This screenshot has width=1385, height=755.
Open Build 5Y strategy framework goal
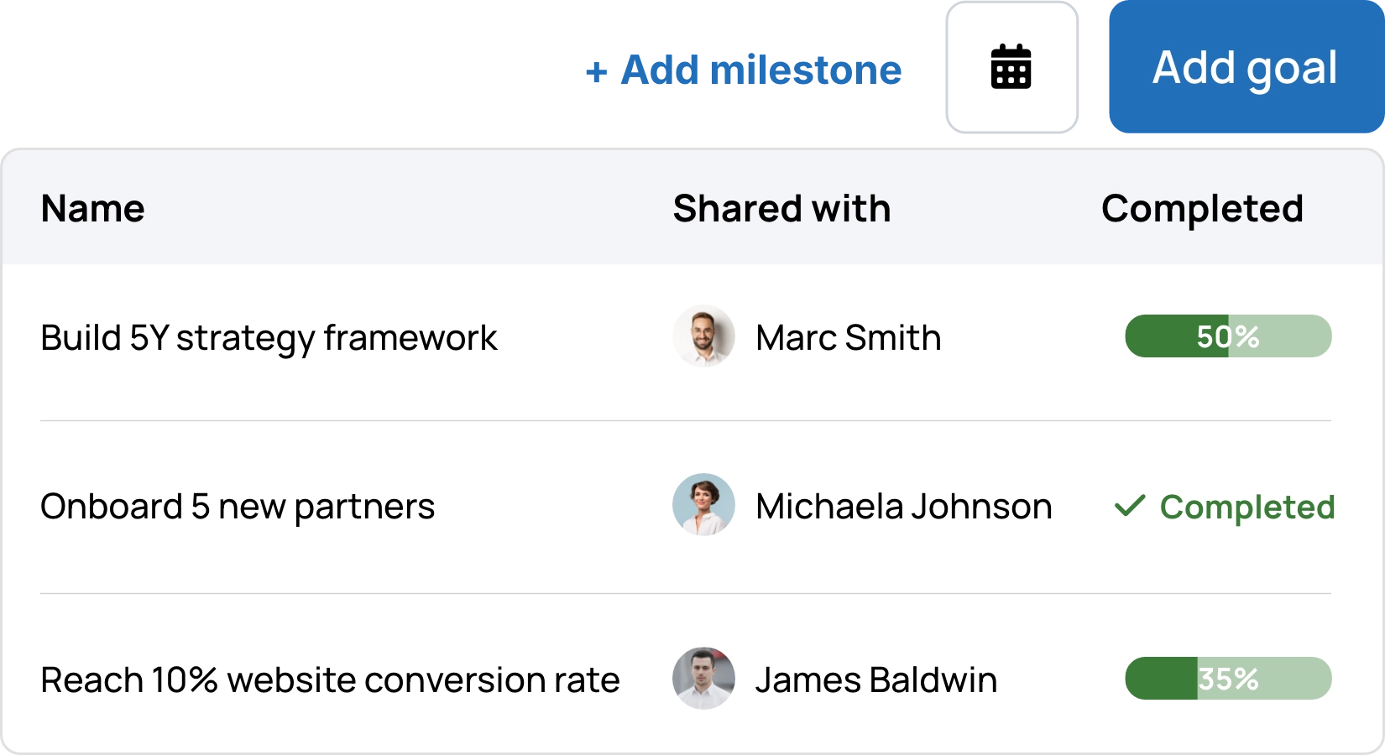coord(269,338)
